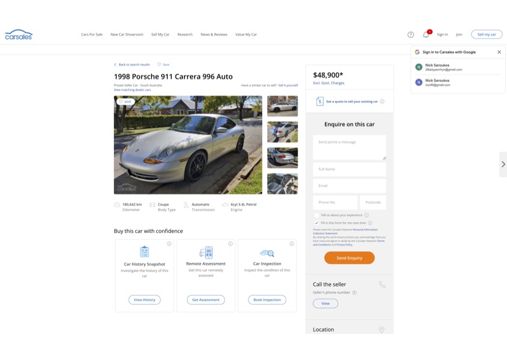Image resolution: width=507 pixels, height=358 pixels.
Task: Close the Google sign-in popup
Action: click(x=499, y=52)
